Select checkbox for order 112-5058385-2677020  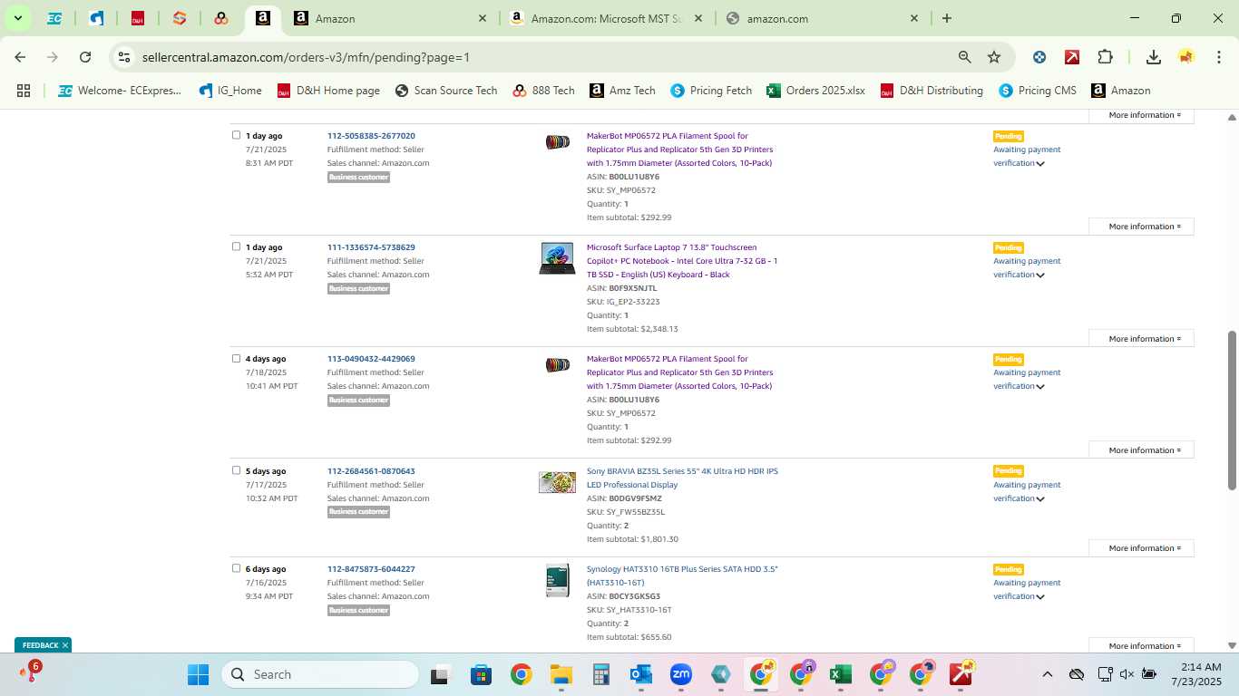[x=236, y=135]
